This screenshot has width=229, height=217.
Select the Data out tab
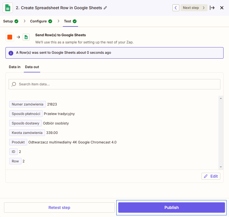pyautogui.click(x=32, y=67)
